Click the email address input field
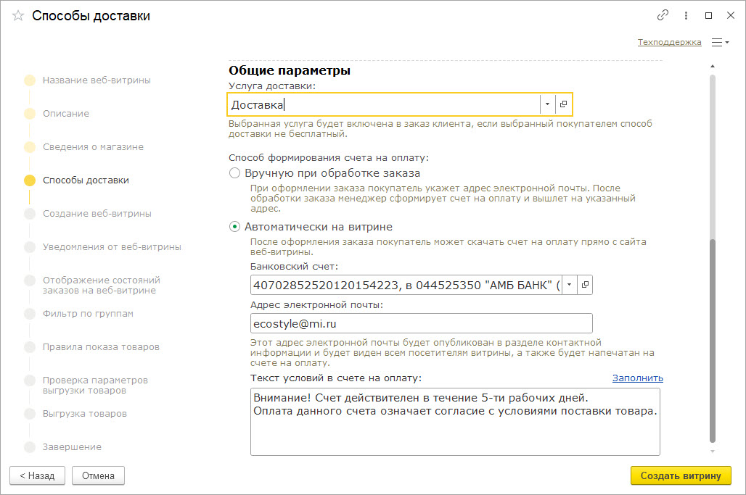 tap(421, 323)
